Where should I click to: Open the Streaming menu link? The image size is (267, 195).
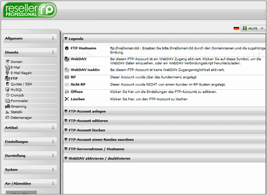tap(18, 107)
